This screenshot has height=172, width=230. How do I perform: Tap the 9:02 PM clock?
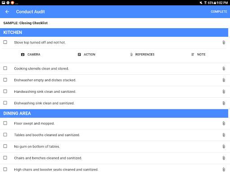(222, 3)
